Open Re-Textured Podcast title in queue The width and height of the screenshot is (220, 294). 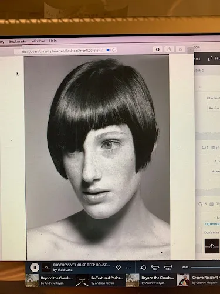click(107, 278)
